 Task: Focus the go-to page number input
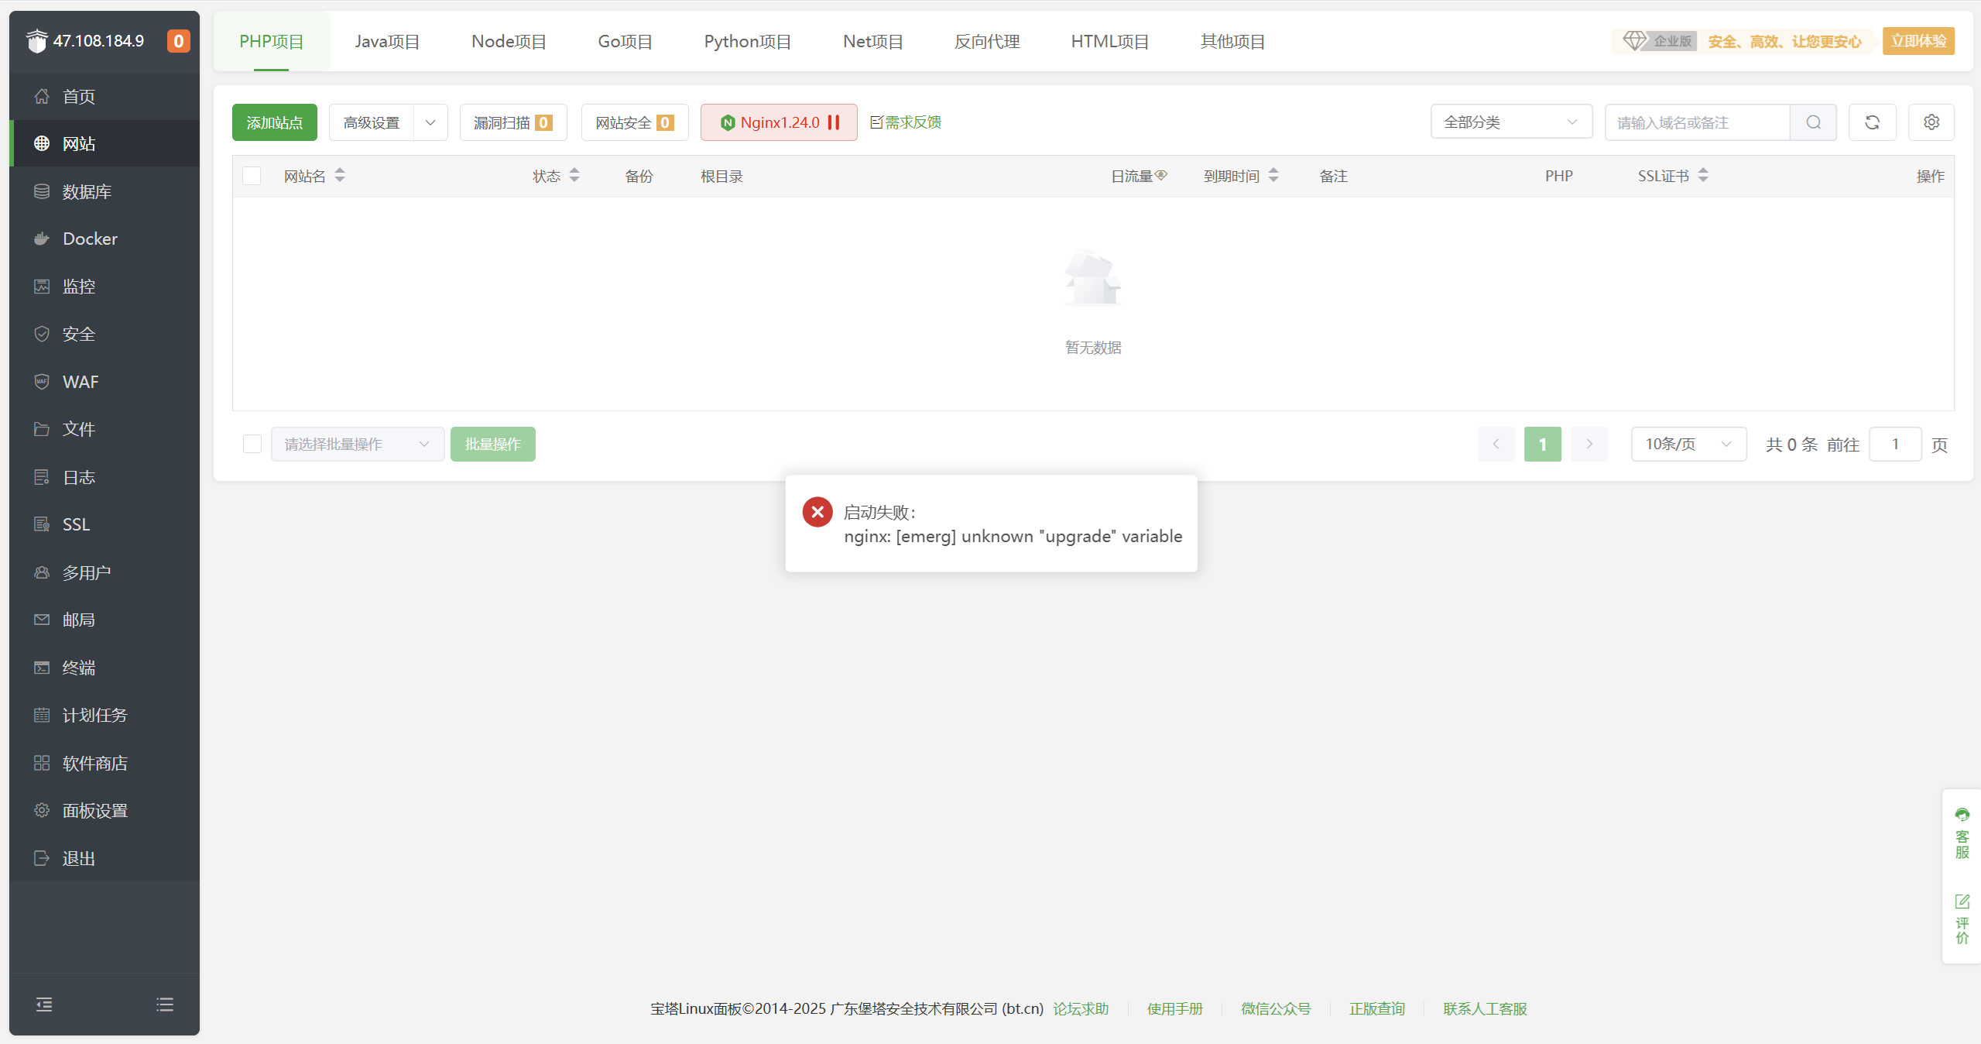[x=1895, y=444]
